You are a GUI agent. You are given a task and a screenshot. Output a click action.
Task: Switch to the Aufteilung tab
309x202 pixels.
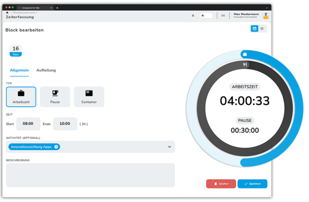(x=46, y=70)
